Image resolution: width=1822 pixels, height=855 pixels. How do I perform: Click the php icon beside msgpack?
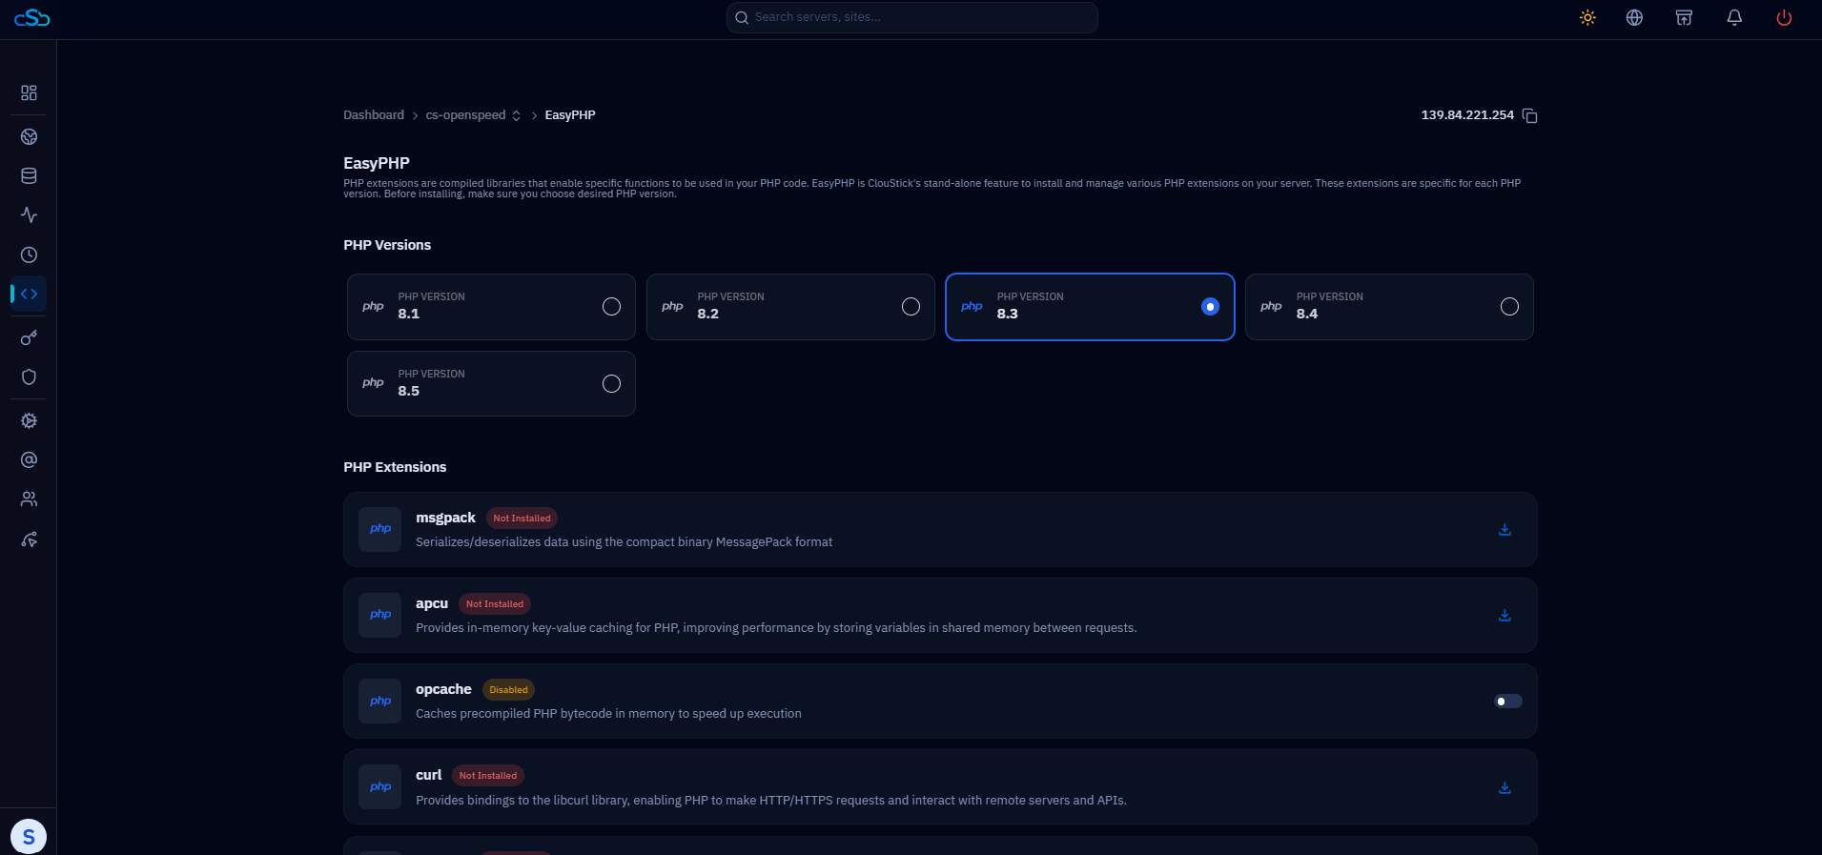(x=380, y=529)
